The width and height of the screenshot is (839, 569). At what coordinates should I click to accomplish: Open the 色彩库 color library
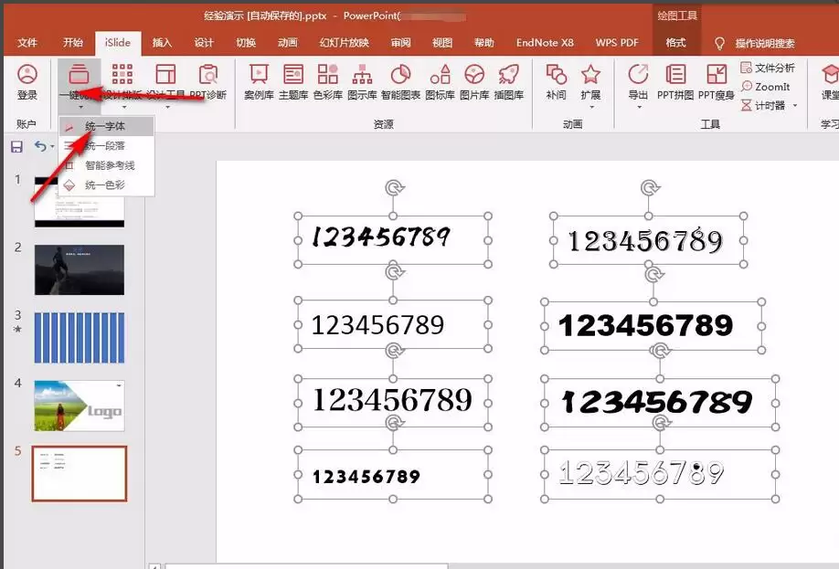(328, 80)
